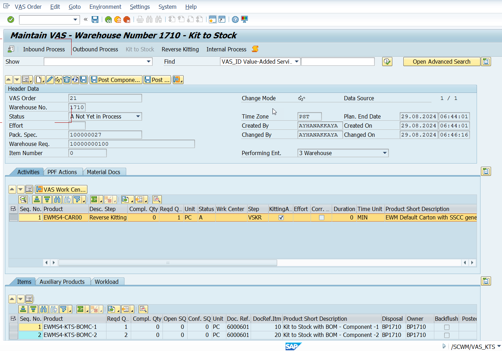Image resolution: width=502 pixels, height=351 pixels.
Task: Switch to the Auxiliary Products tab
Action: click(x=62, y=282)
